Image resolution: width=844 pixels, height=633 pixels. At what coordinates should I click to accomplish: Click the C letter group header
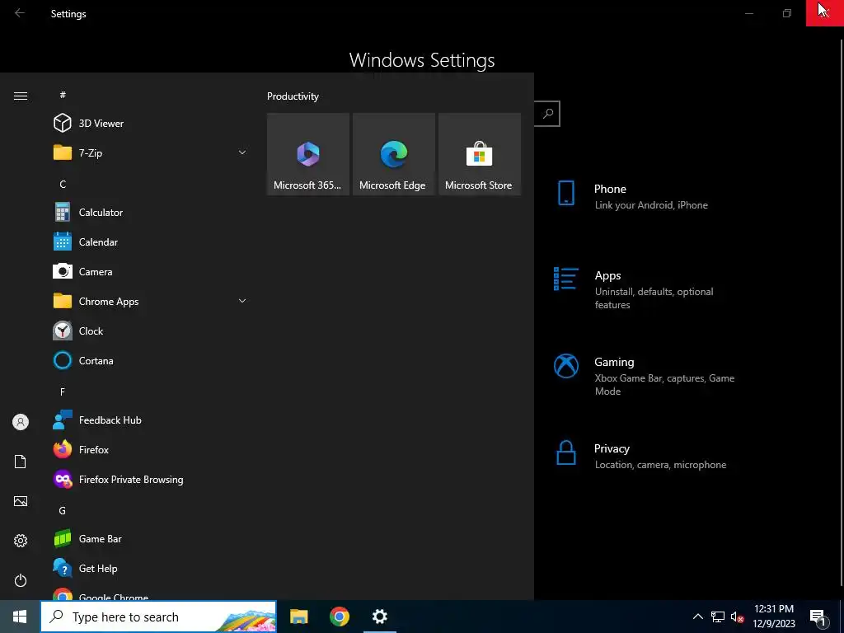[x=63, y=184]
